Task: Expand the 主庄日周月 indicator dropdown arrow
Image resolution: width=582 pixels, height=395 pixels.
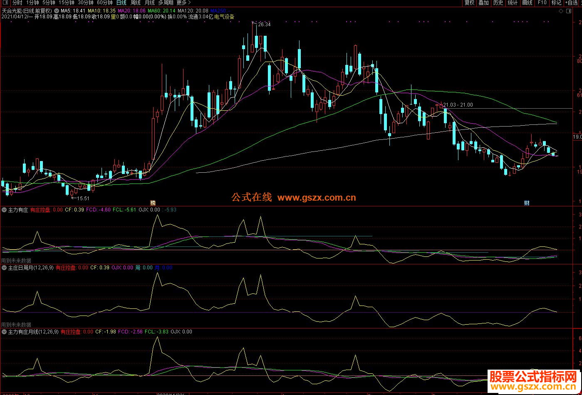Action: coord(4,268)
